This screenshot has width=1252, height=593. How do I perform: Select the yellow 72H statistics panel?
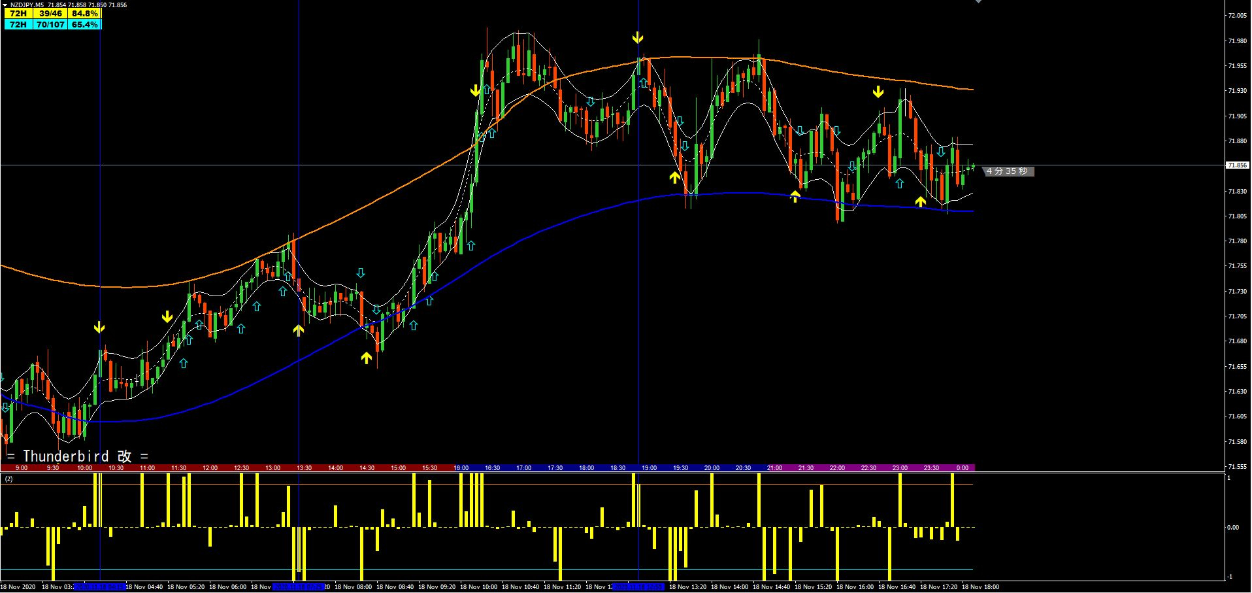[x=18, y=12]
